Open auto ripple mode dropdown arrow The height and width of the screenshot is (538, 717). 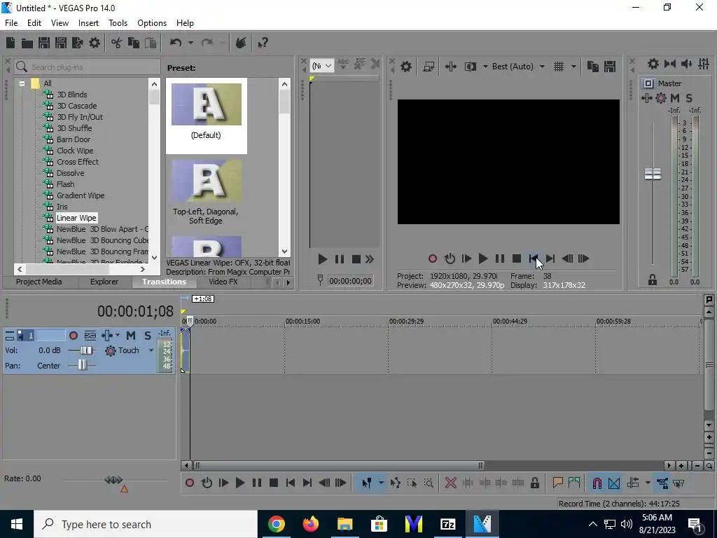(648, 483)
